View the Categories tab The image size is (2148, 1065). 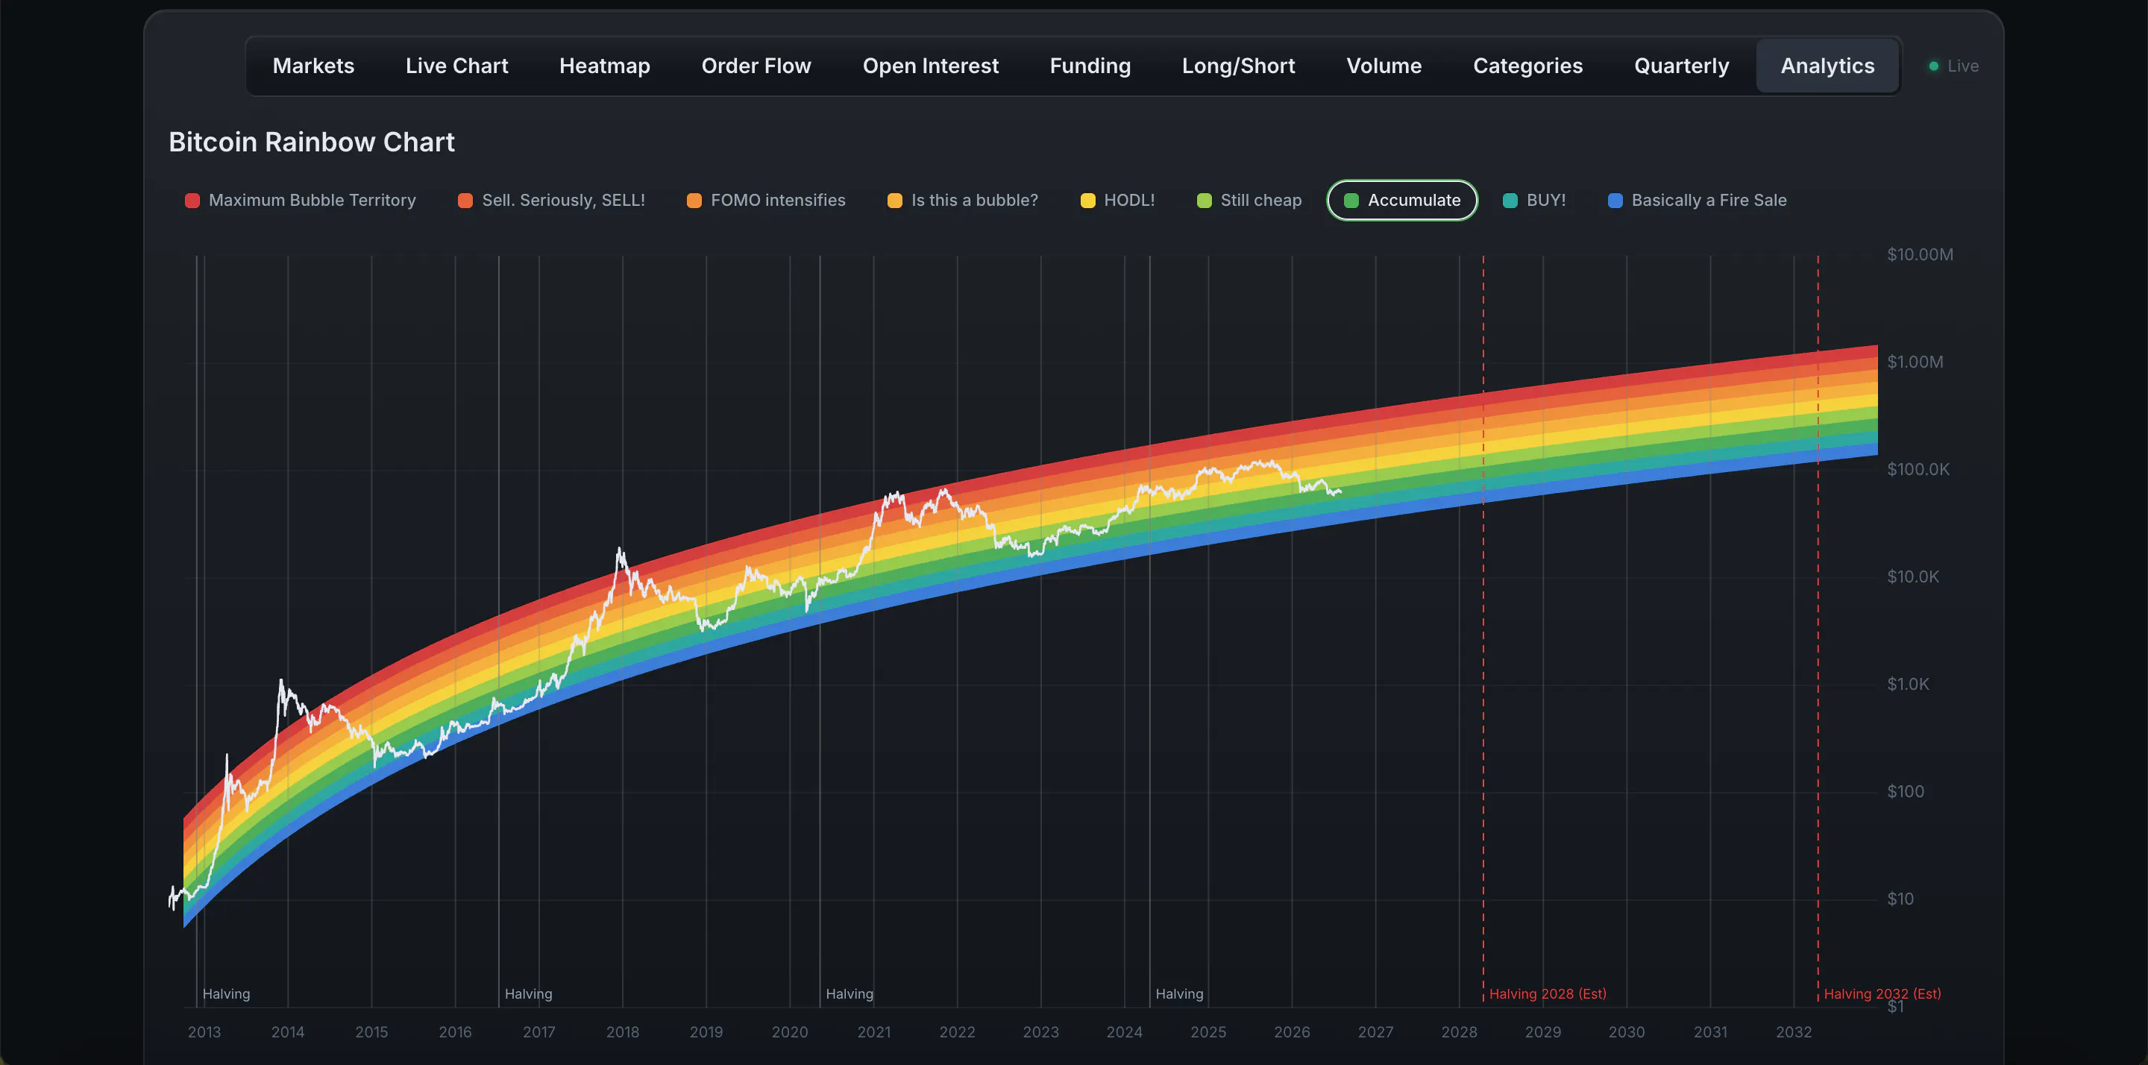(1527, 66)
